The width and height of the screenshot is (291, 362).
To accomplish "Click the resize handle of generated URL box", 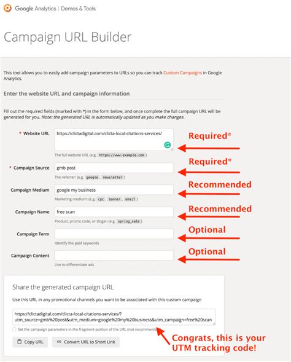I will [x=214, y=323].
